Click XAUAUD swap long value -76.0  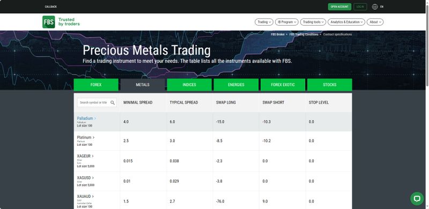[220, 201]
